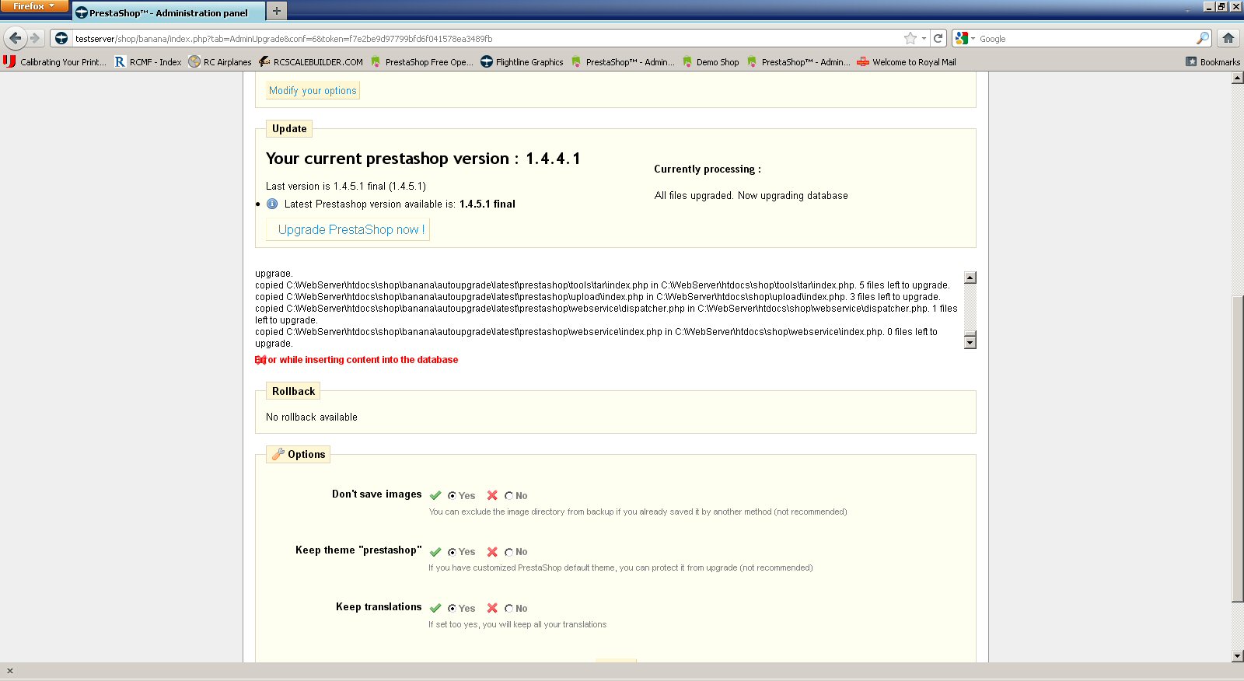The image size is (1244, 681).
Task: Click the red X icon for Don't save images
Action: 492,495
